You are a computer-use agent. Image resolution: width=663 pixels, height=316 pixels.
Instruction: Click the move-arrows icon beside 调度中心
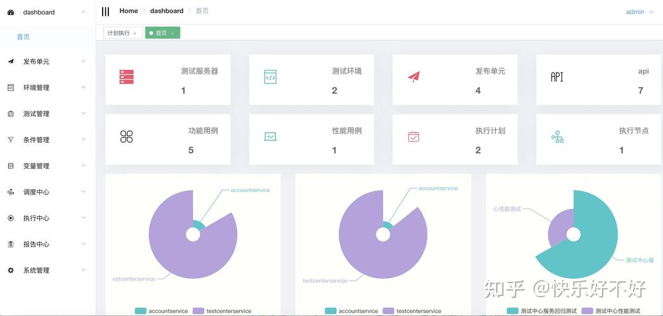11,192
